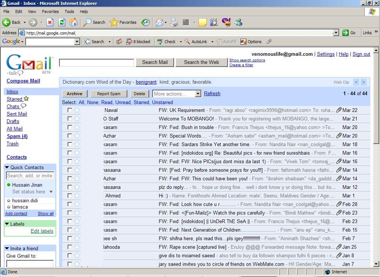Click the IE Forward arrow icon
The height and width of the screenshot is (277, 380).
point(33,22)
